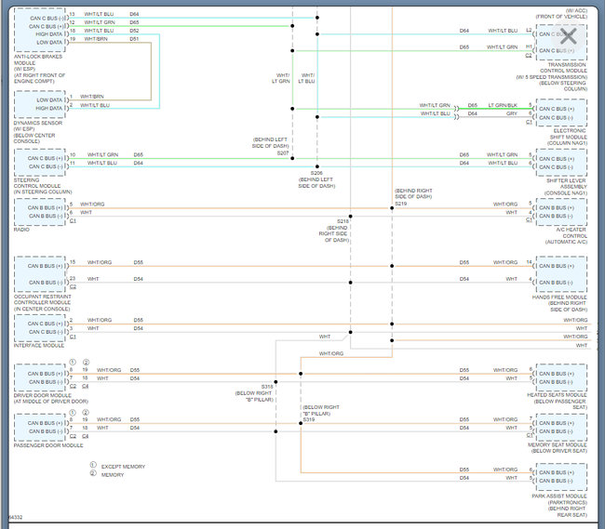The image size is (605, 529).
Task: Click splice label S206
Action: pyautogui.click(x=316, y=173)
